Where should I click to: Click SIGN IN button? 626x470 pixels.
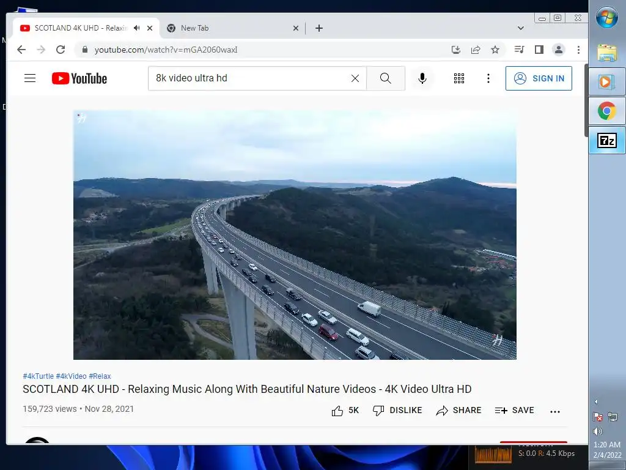[x=539, y=78]
